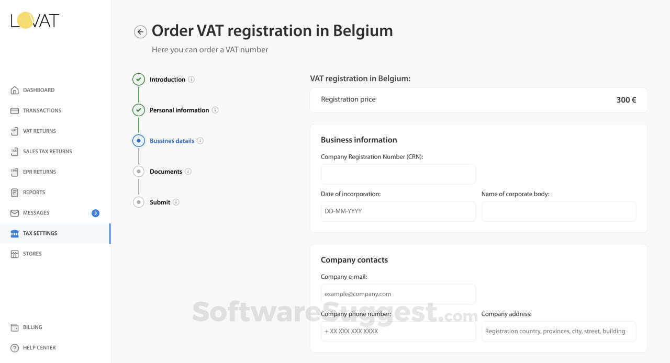Image resolution: width=670 pixels, height=363 pixels.
Task: Open EPR Returns menu item
Action: 39,172
